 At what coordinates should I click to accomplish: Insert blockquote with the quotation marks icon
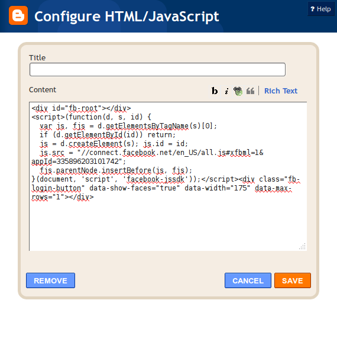[250, 91]
